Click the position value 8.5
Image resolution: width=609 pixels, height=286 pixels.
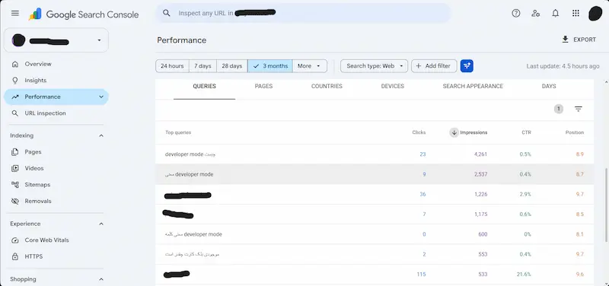[x=579, y=214]
